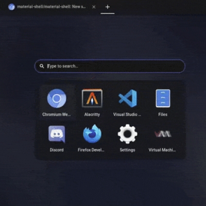Screen dimensions: 206x206
Task: Click the "Firefox Devel..." label
Action: pyautogui.click(x=91, y=150)
